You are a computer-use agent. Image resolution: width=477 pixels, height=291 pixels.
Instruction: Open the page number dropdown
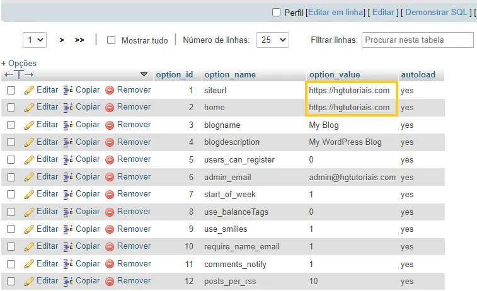tap(35, 40)
